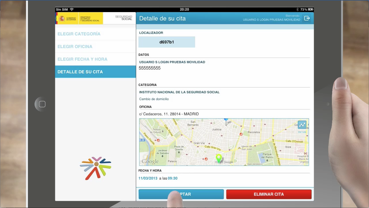The height and width of the screenshot is (208, 369).
Task: Tap INSTITUTO NACIONAL DE LA SEGURIDAD SOCIAL
Action: 179,92
